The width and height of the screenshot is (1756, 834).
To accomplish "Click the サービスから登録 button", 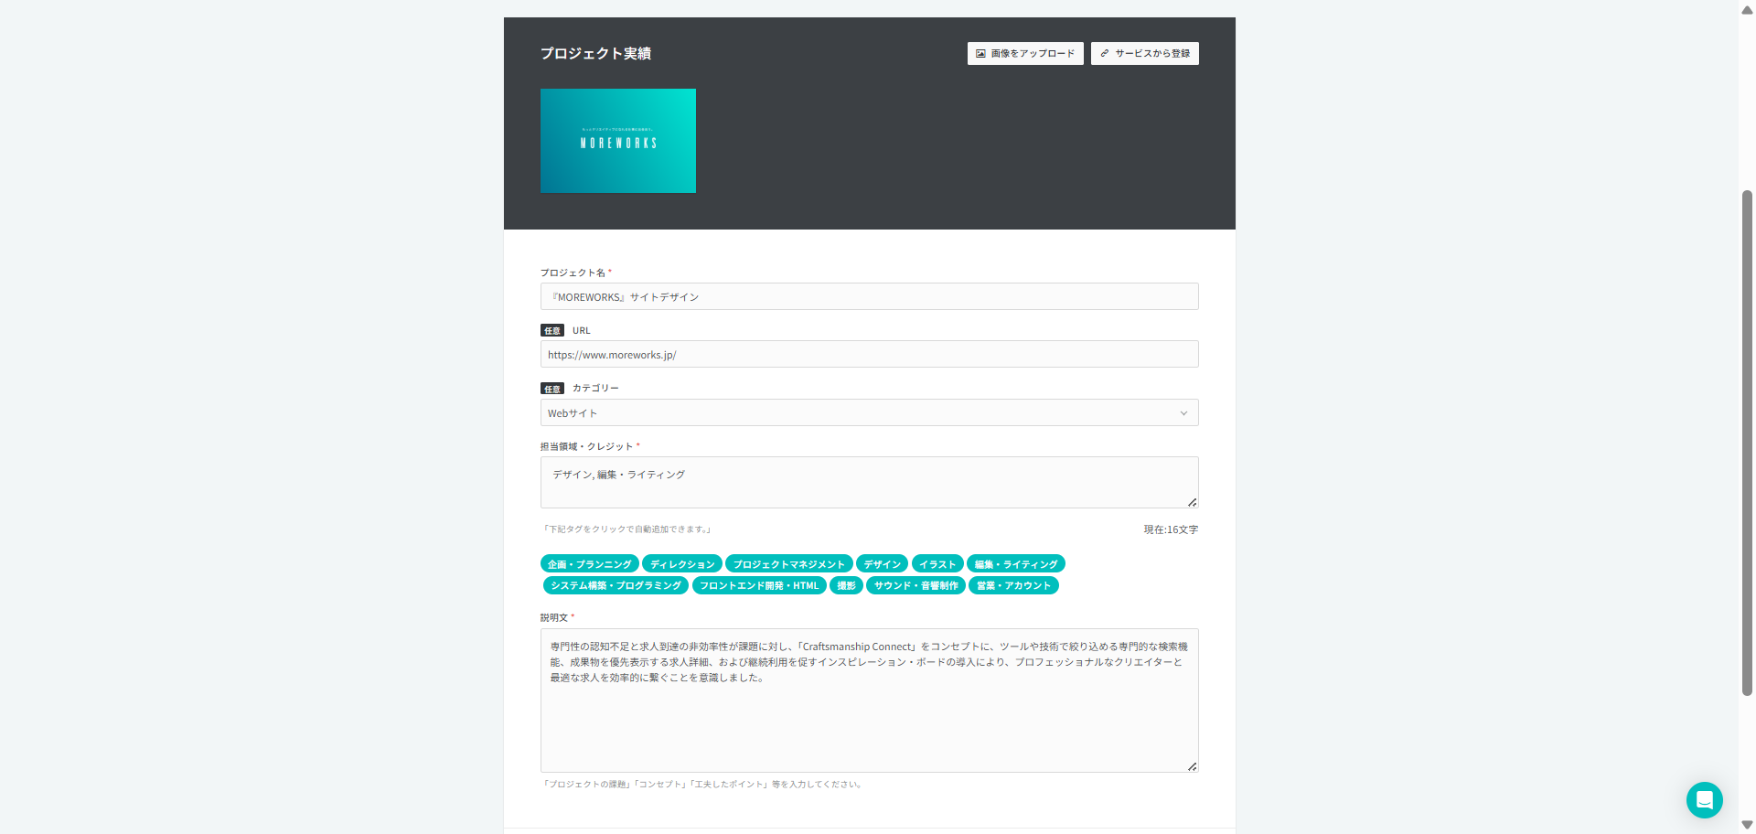I will click(x=1144, y=54).
